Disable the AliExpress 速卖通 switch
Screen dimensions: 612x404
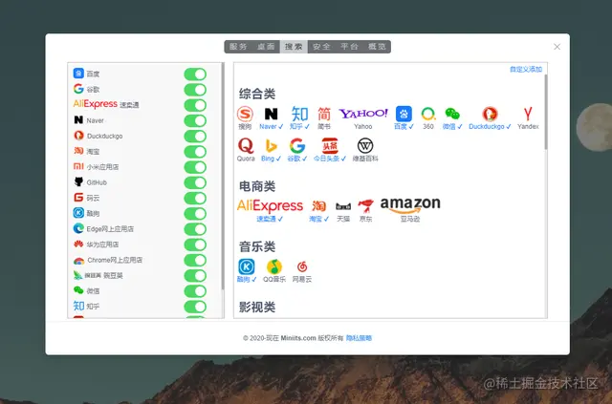(x=195, y=105)
